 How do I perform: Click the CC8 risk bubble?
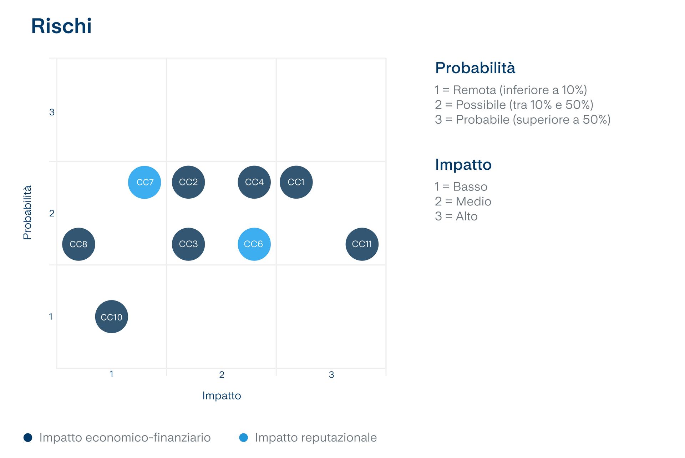78,244
